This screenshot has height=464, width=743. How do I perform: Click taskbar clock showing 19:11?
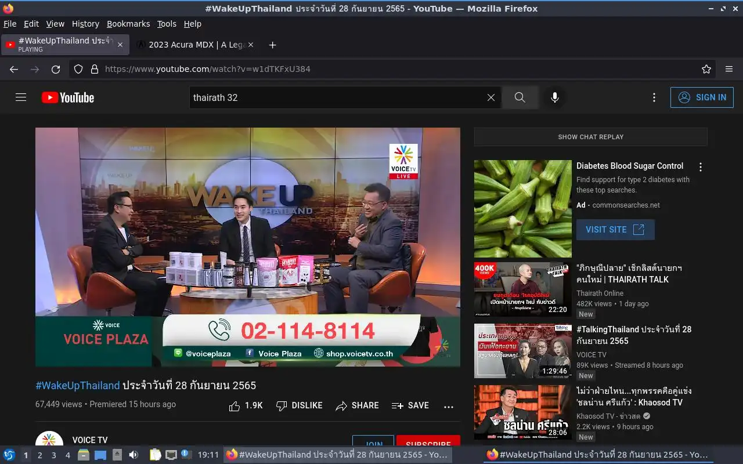click(x=208, y=455)
